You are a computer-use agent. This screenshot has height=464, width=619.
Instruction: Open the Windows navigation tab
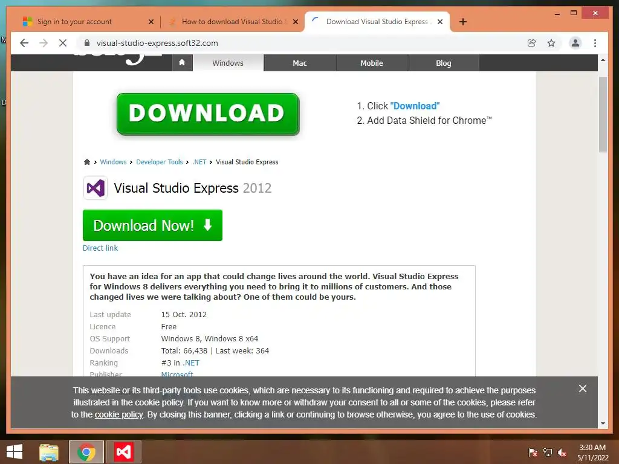[x=228, y=63]
